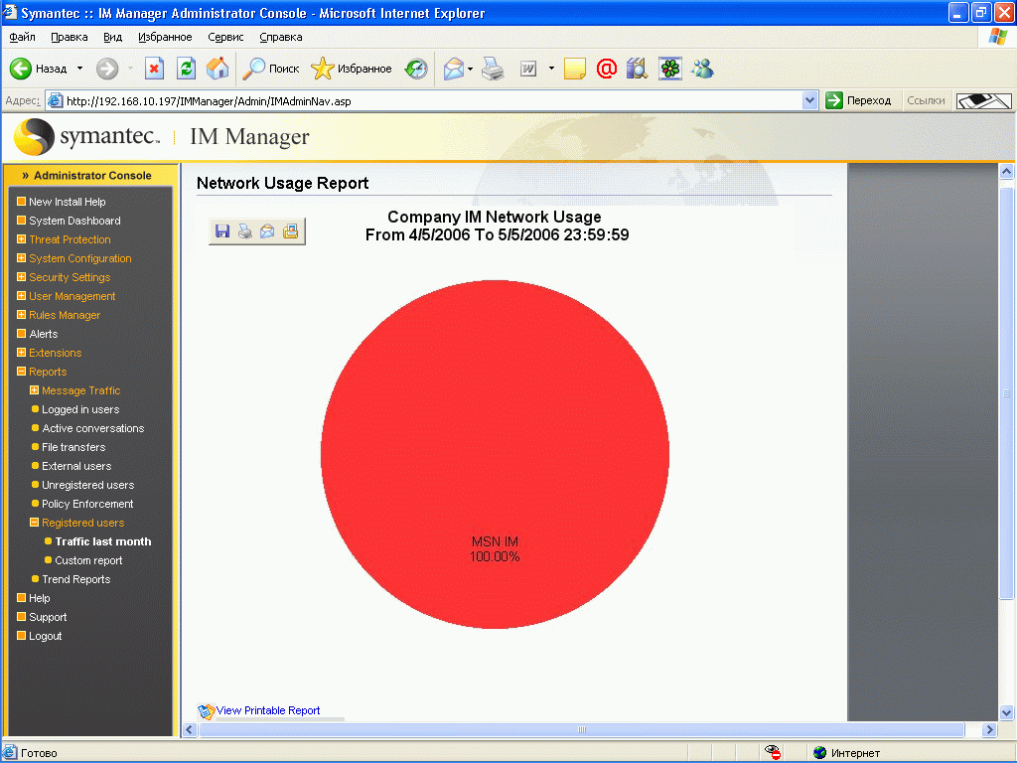Viewport: 1017px width, 763px height.
Task: Open the Mail button dropdown arrow
Action: click(x=470, y=69)
